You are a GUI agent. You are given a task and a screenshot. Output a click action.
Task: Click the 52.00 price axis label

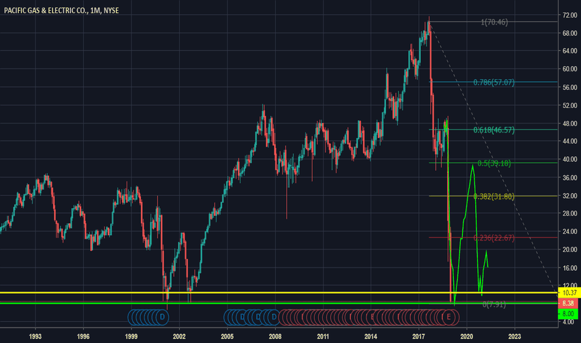(x=570, y=105)
